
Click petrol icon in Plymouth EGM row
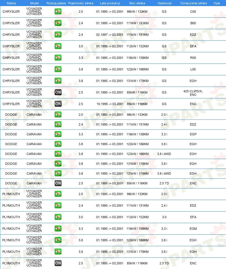[58, 229]
